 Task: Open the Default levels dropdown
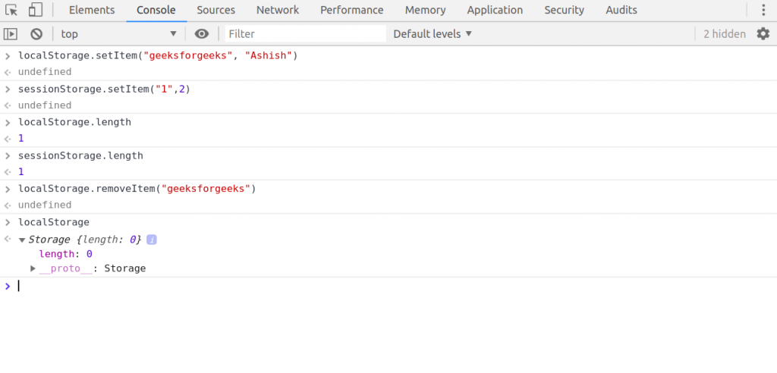433,34
